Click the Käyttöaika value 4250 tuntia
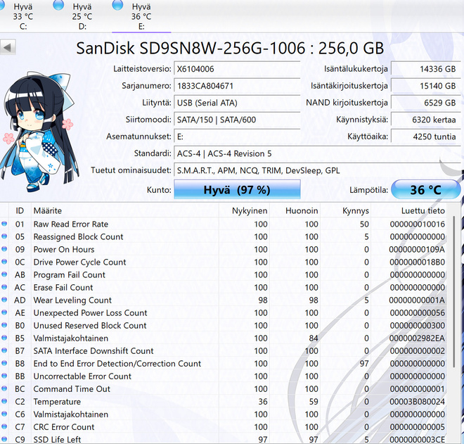The width and height of the screenshot is (464, 444). click(426, 137)
